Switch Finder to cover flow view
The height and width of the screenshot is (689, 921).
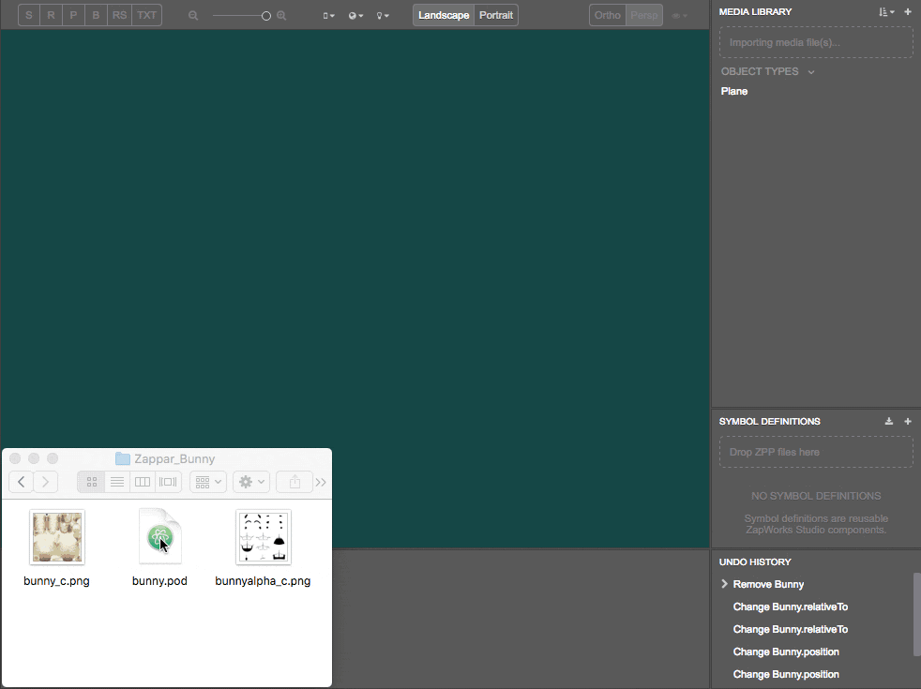click(x=167, y=482)
